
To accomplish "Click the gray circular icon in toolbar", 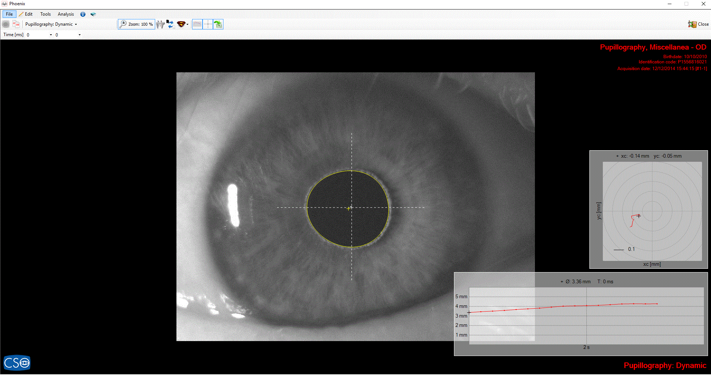I will click(x=6, y=24).
